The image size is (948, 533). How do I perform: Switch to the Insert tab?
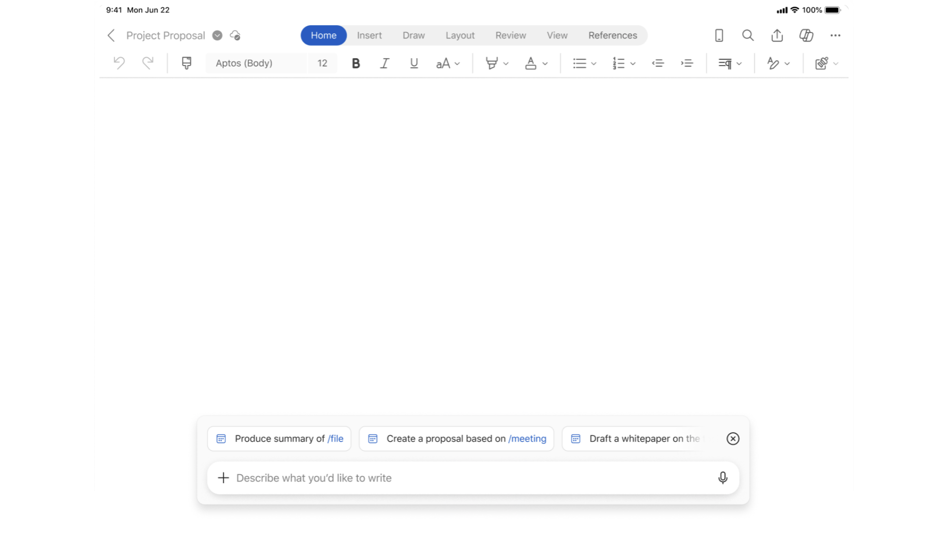(369, 35)
